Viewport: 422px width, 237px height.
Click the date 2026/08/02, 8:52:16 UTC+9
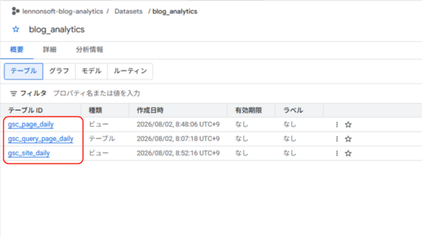pyautogui.click(x=178, y=153)
